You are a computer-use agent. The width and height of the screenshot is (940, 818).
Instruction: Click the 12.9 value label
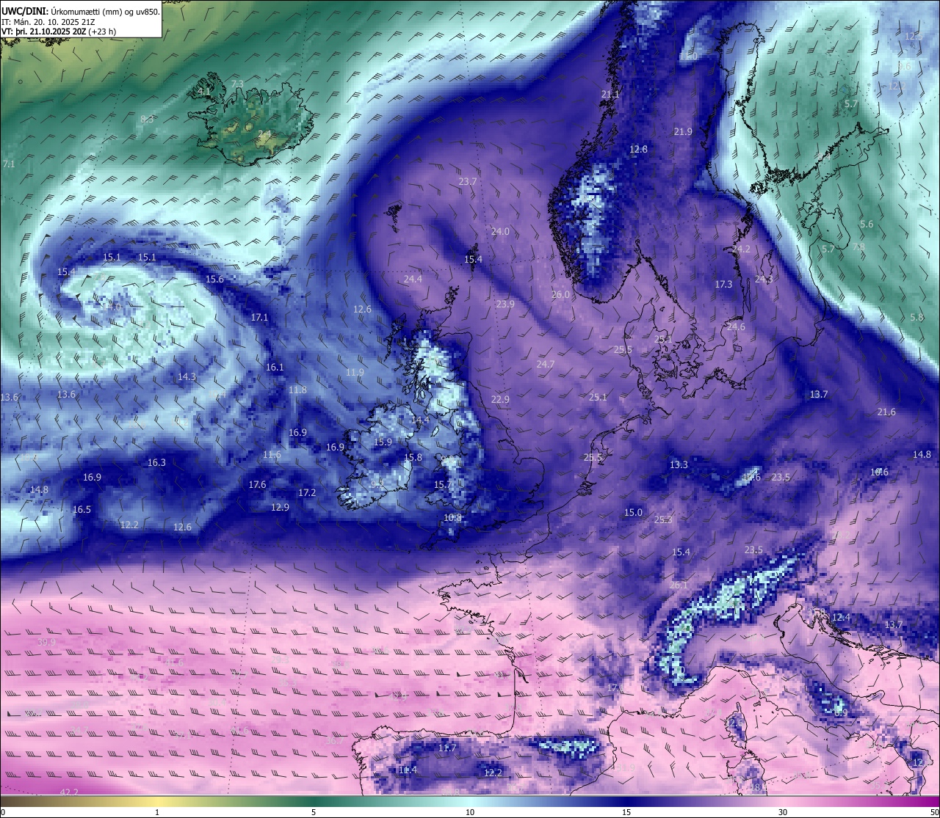280,508
